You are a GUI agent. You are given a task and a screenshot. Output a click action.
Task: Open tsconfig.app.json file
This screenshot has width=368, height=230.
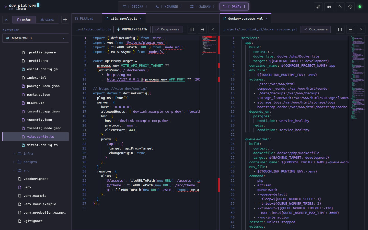click(36, 111)
